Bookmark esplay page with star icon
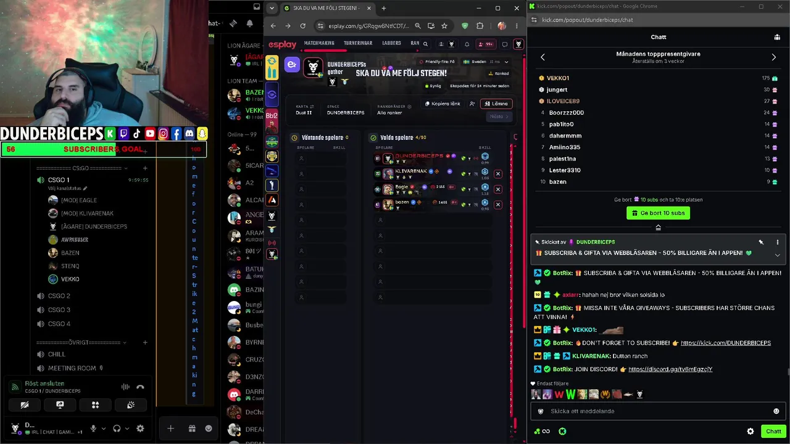This screenshot has height=444, width=790. click(444, 26)
